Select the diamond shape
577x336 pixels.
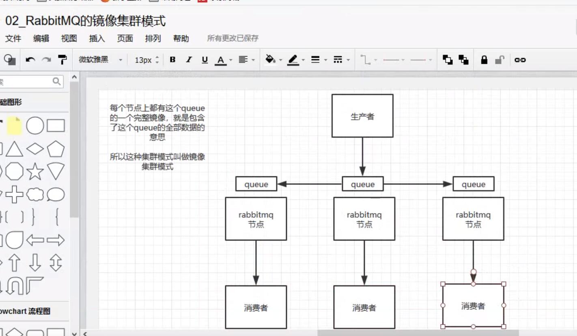coord(35,149)
